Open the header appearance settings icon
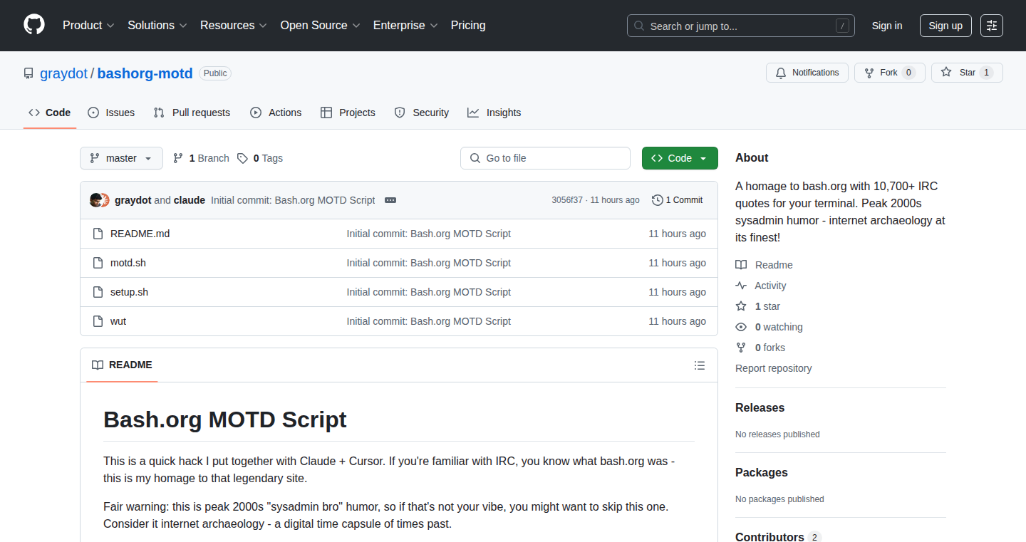 (x=992, y=26)
